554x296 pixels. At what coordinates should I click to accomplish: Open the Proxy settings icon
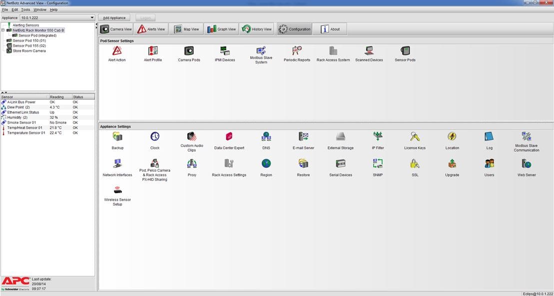coord(192,164)
